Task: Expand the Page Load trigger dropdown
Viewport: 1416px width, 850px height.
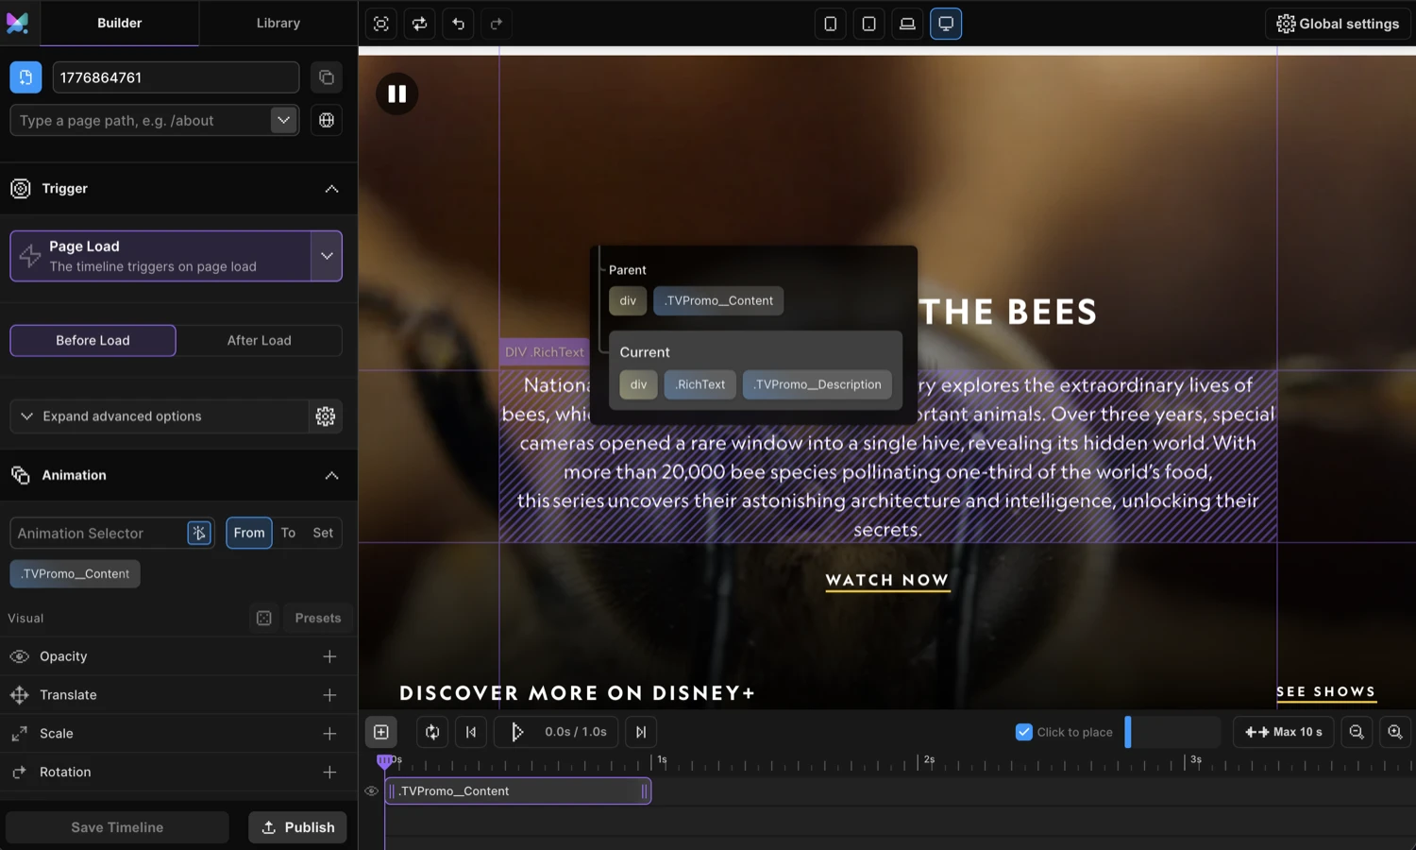Action: [x=327, y=256]
